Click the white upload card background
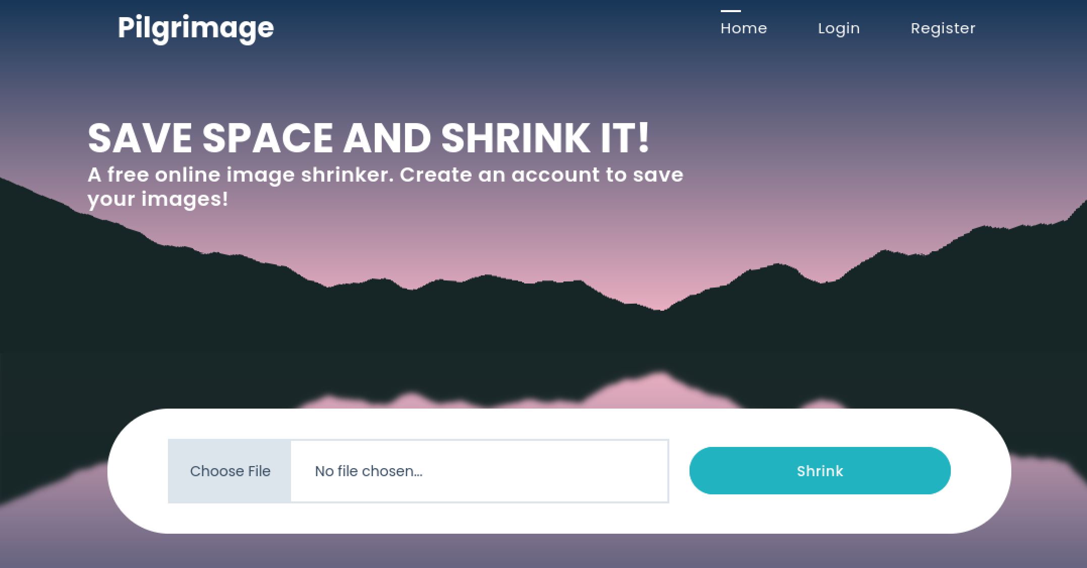 coord(558,520)
